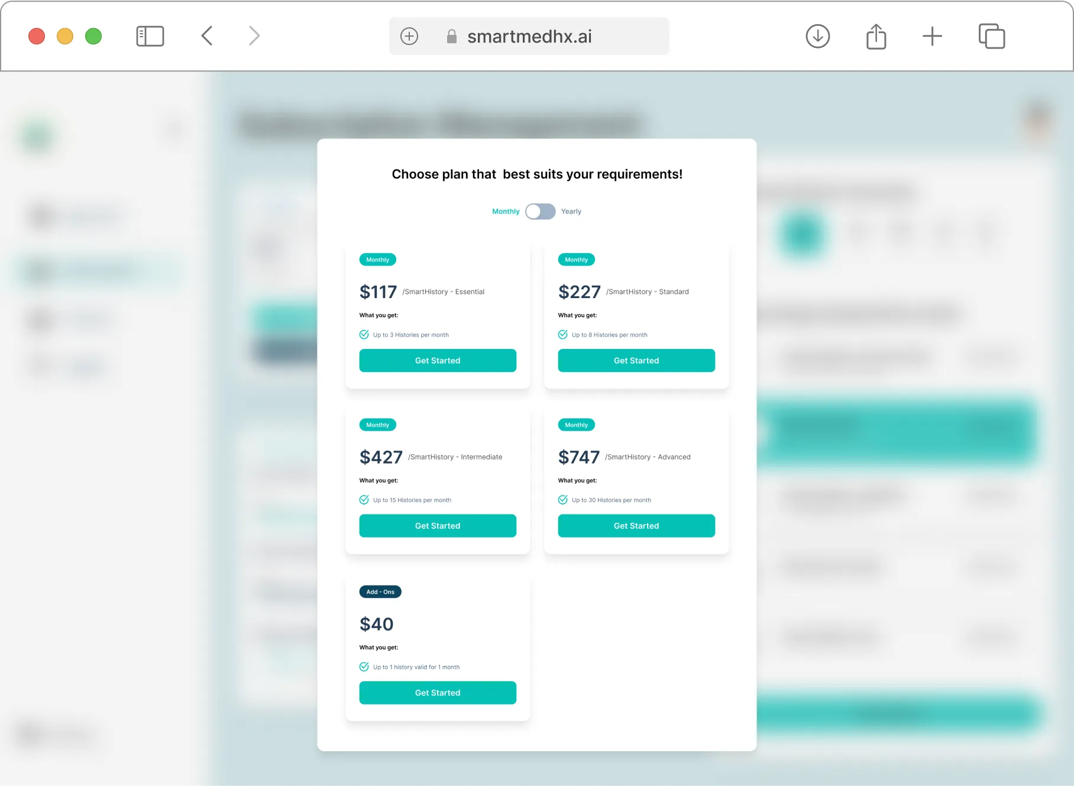Toggle the browser sidebar icon

150,36
